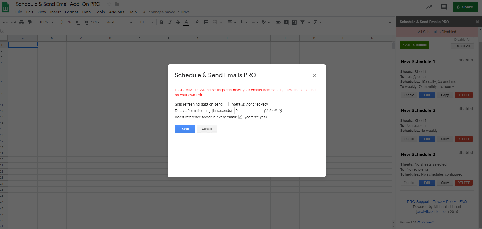Close the settings dialog with X

coord(314,76)
